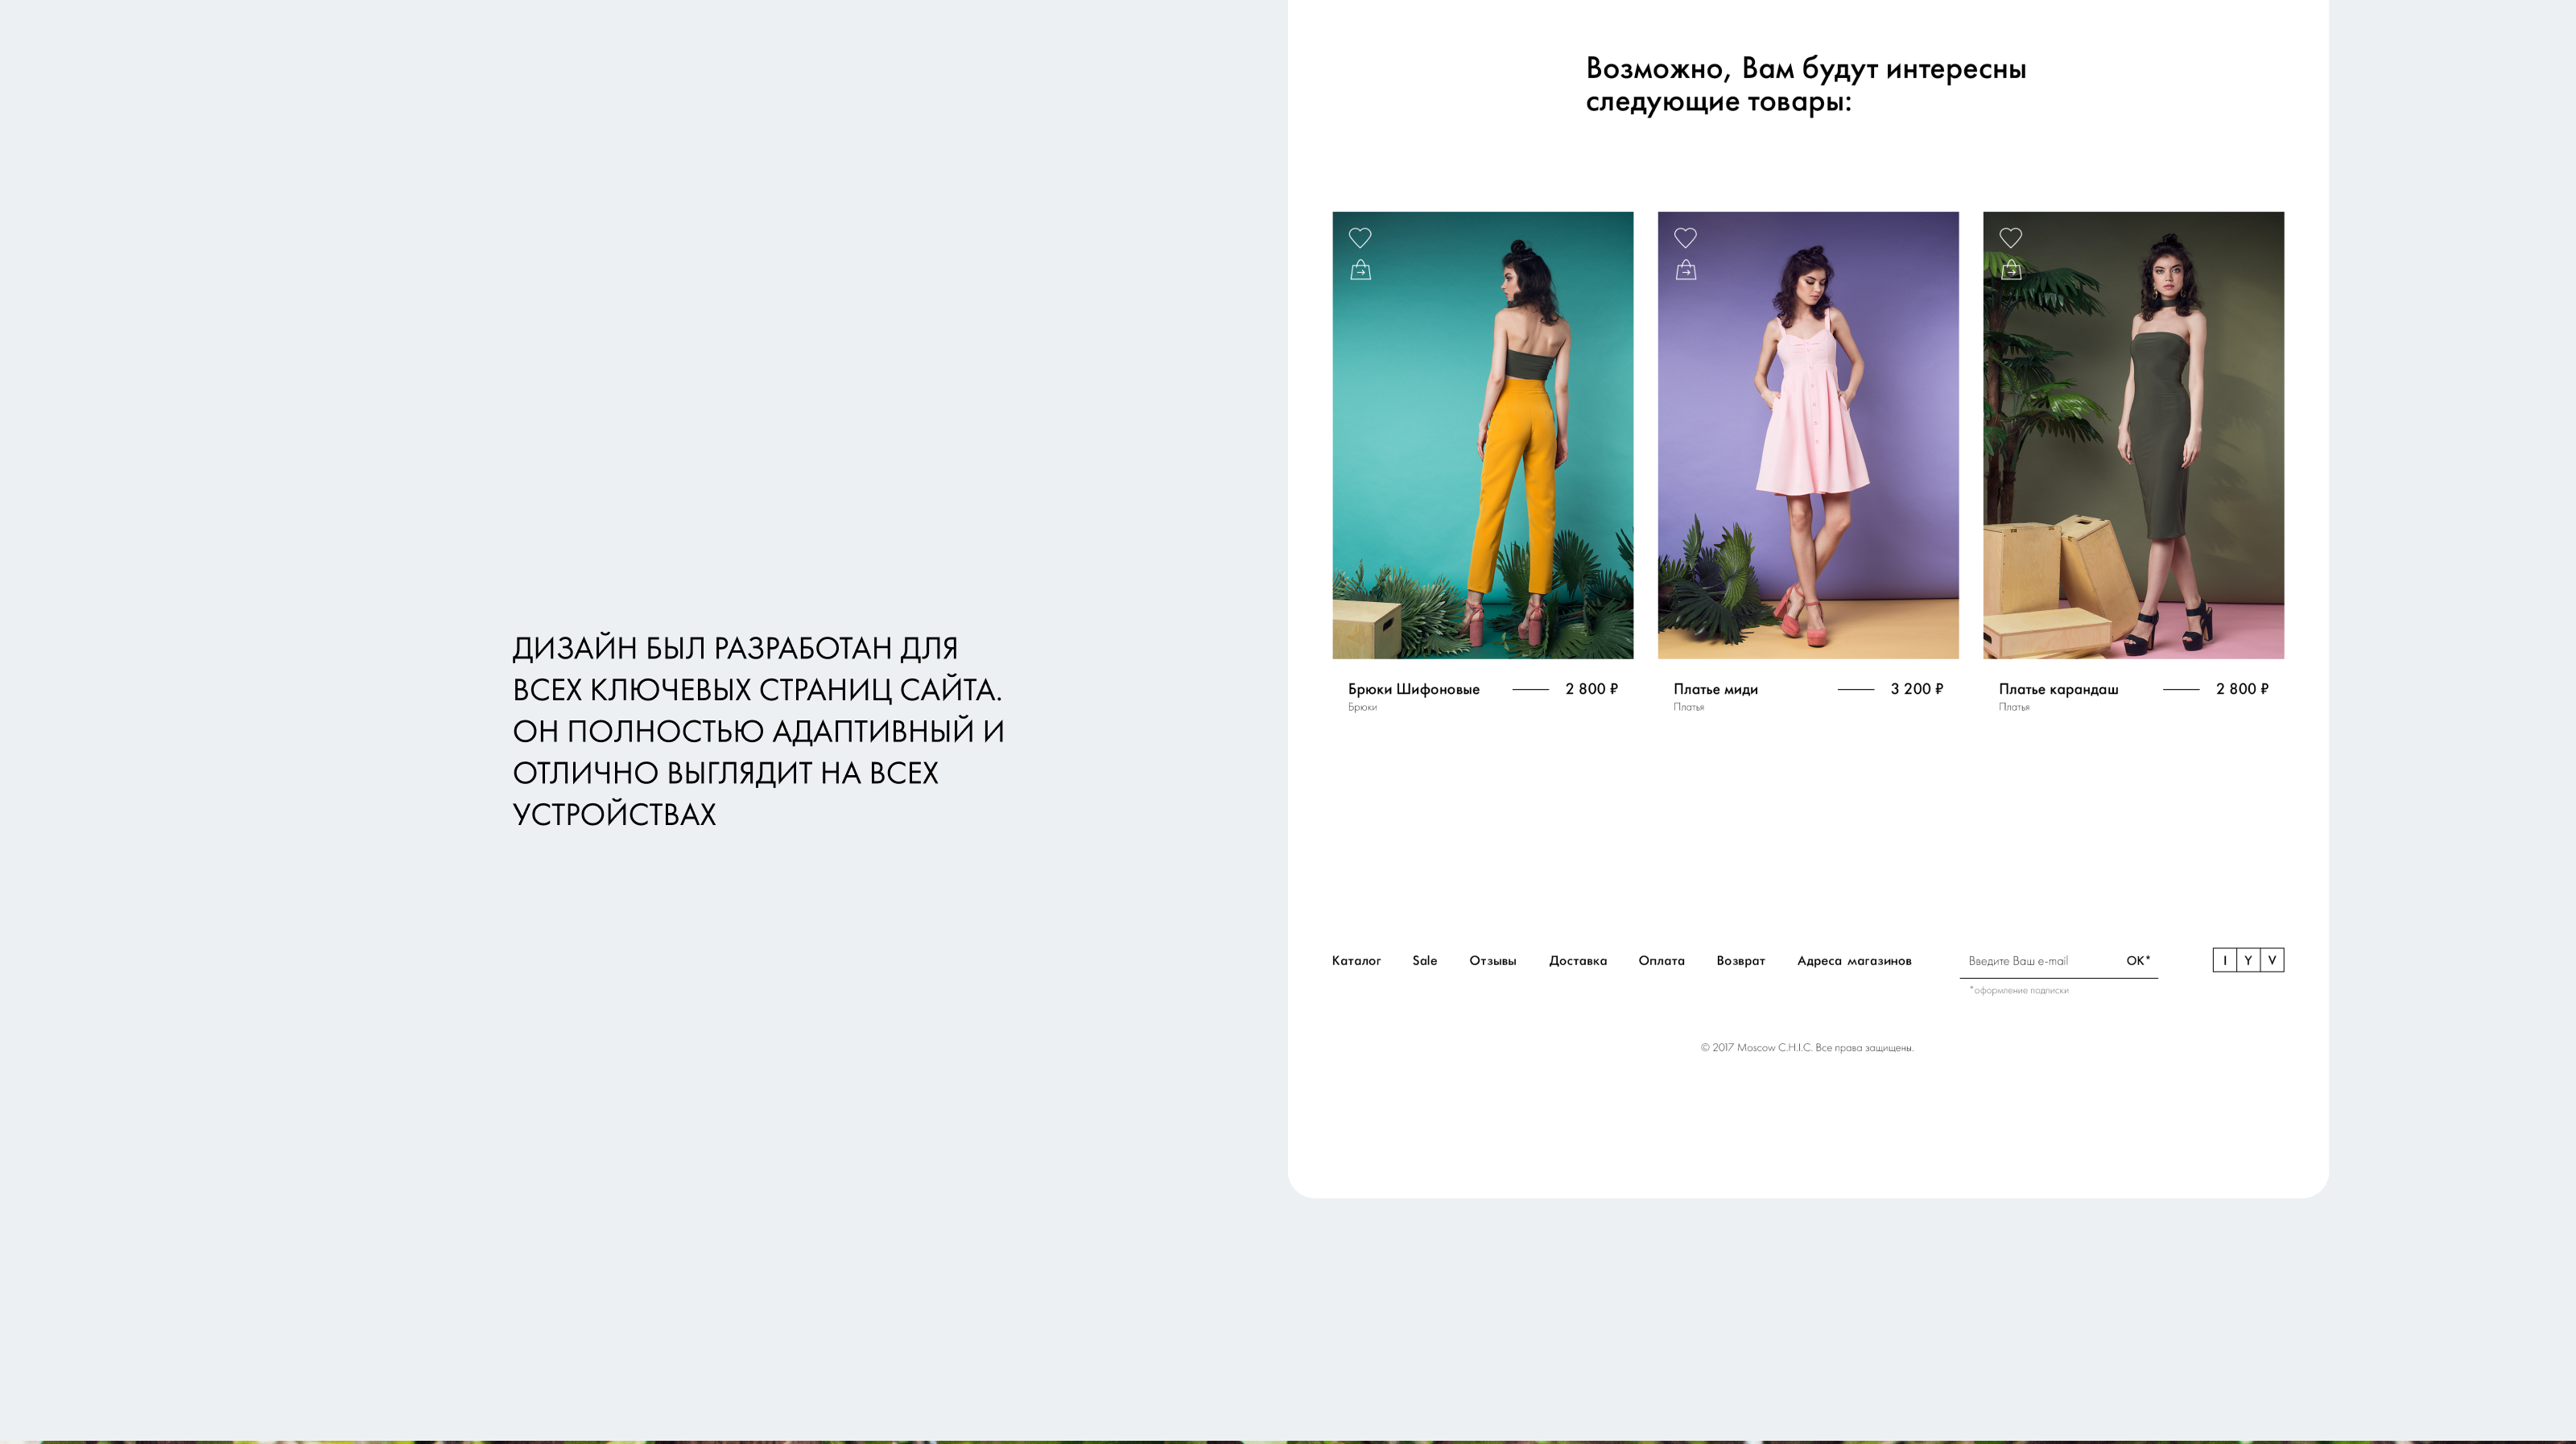Click heart icon on Брюки Шифоновые card
Image resolution: width=2576 pixels, height=1444 pixels.
pyautogui.click(x=1360, y=238)
